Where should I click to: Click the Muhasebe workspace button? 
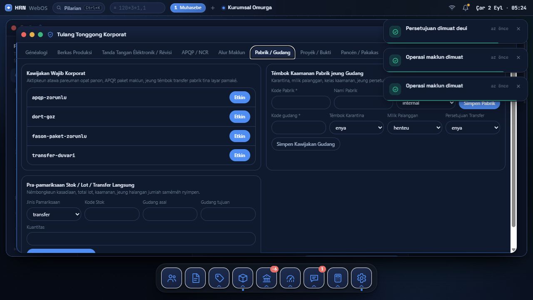[188, 7]
